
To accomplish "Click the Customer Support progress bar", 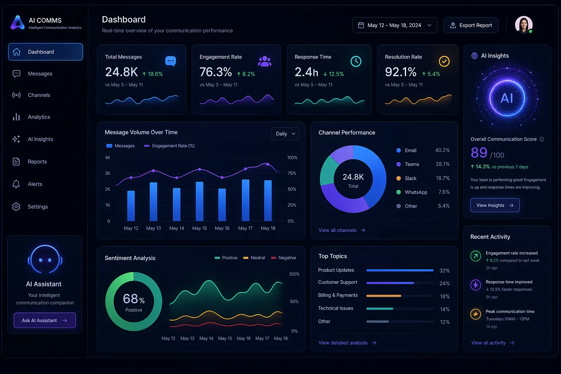I will 400,283.
